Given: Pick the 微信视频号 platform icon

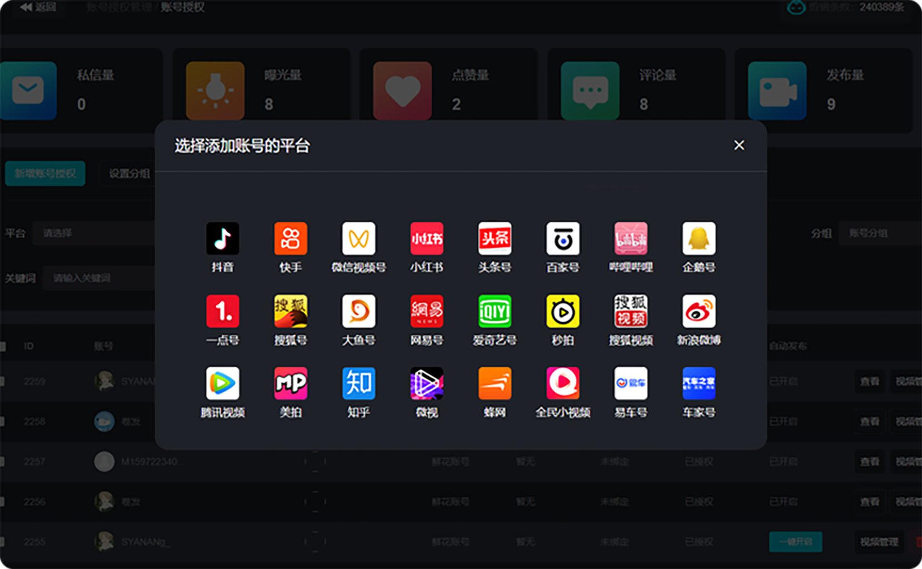Looking at the screenshot, I should 359,238.
